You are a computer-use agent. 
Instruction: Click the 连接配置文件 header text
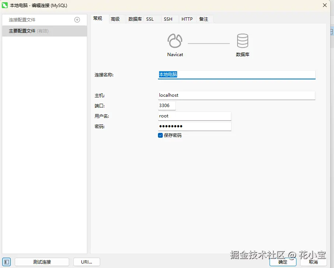click(22, 20)
